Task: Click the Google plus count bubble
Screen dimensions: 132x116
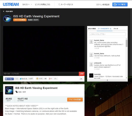Action: 55,79
